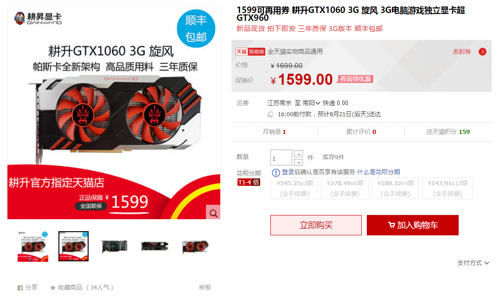Decrease quantity with the down arrow

coord(298,163)
